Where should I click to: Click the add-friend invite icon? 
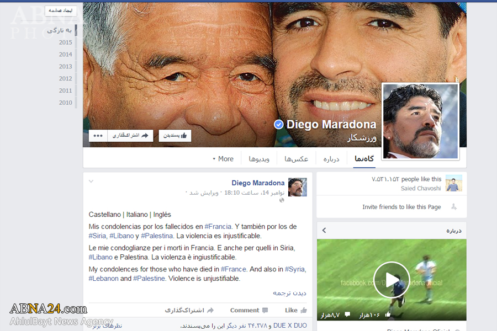[454, 207]
